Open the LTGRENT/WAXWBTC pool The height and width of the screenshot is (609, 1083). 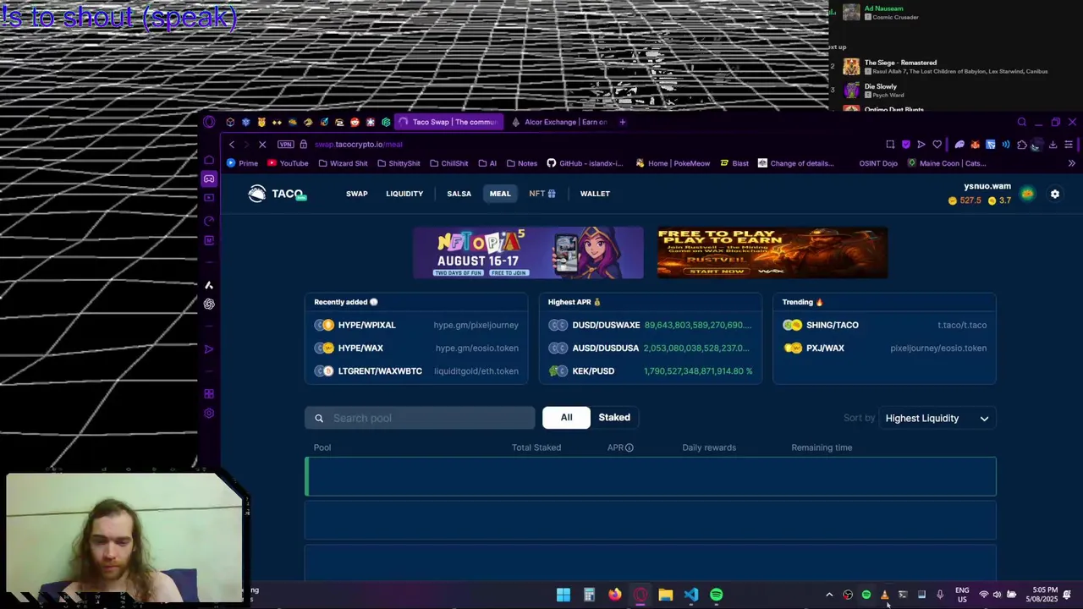416,371
